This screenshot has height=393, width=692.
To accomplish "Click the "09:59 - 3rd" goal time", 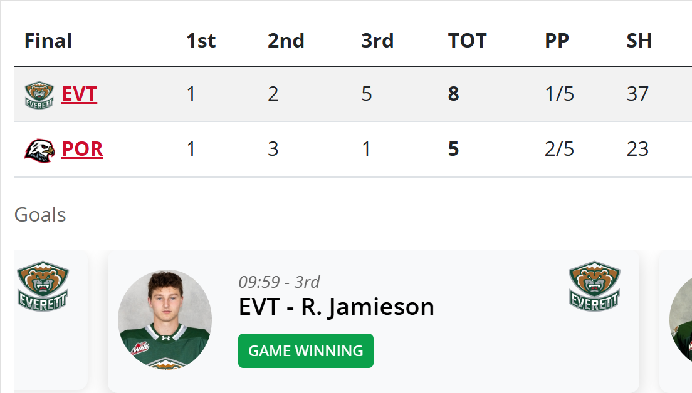I will point(279,282).
